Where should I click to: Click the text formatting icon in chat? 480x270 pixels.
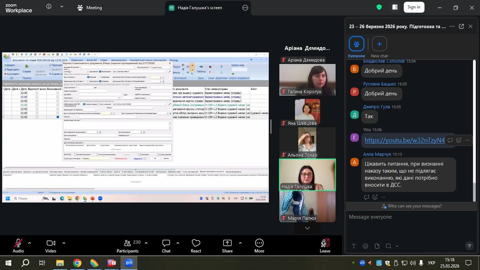point(354,246)
